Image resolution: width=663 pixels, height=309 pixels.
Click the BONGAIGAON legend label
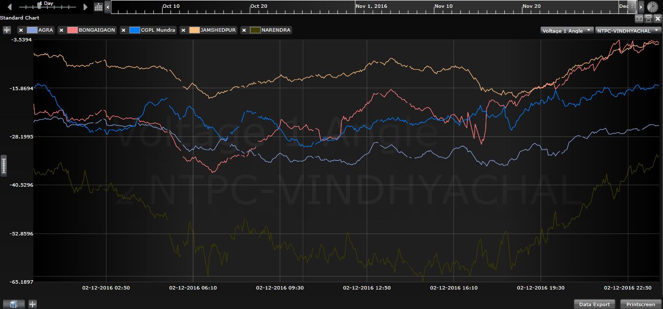[x=97, y=30]
